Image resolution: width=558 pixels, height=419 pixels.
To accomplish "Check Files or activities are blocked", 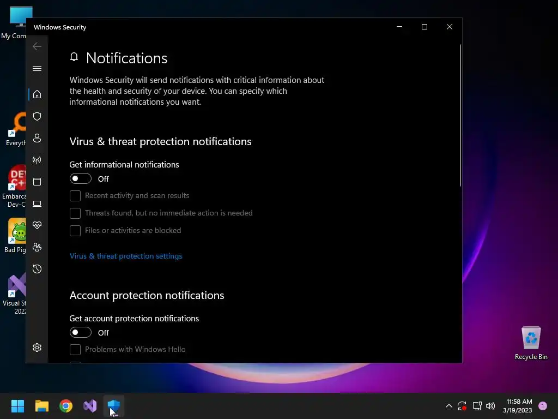I will (x=75, y=231).
